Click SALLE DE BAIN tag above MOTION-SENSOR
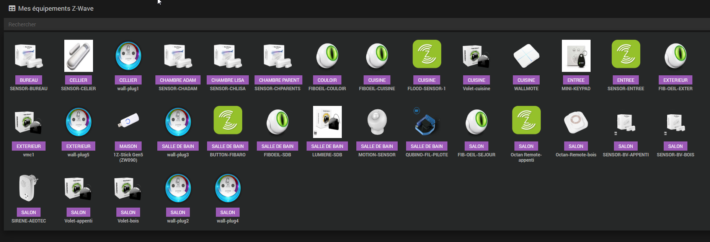710x242 pixels. tap(377, 146)
